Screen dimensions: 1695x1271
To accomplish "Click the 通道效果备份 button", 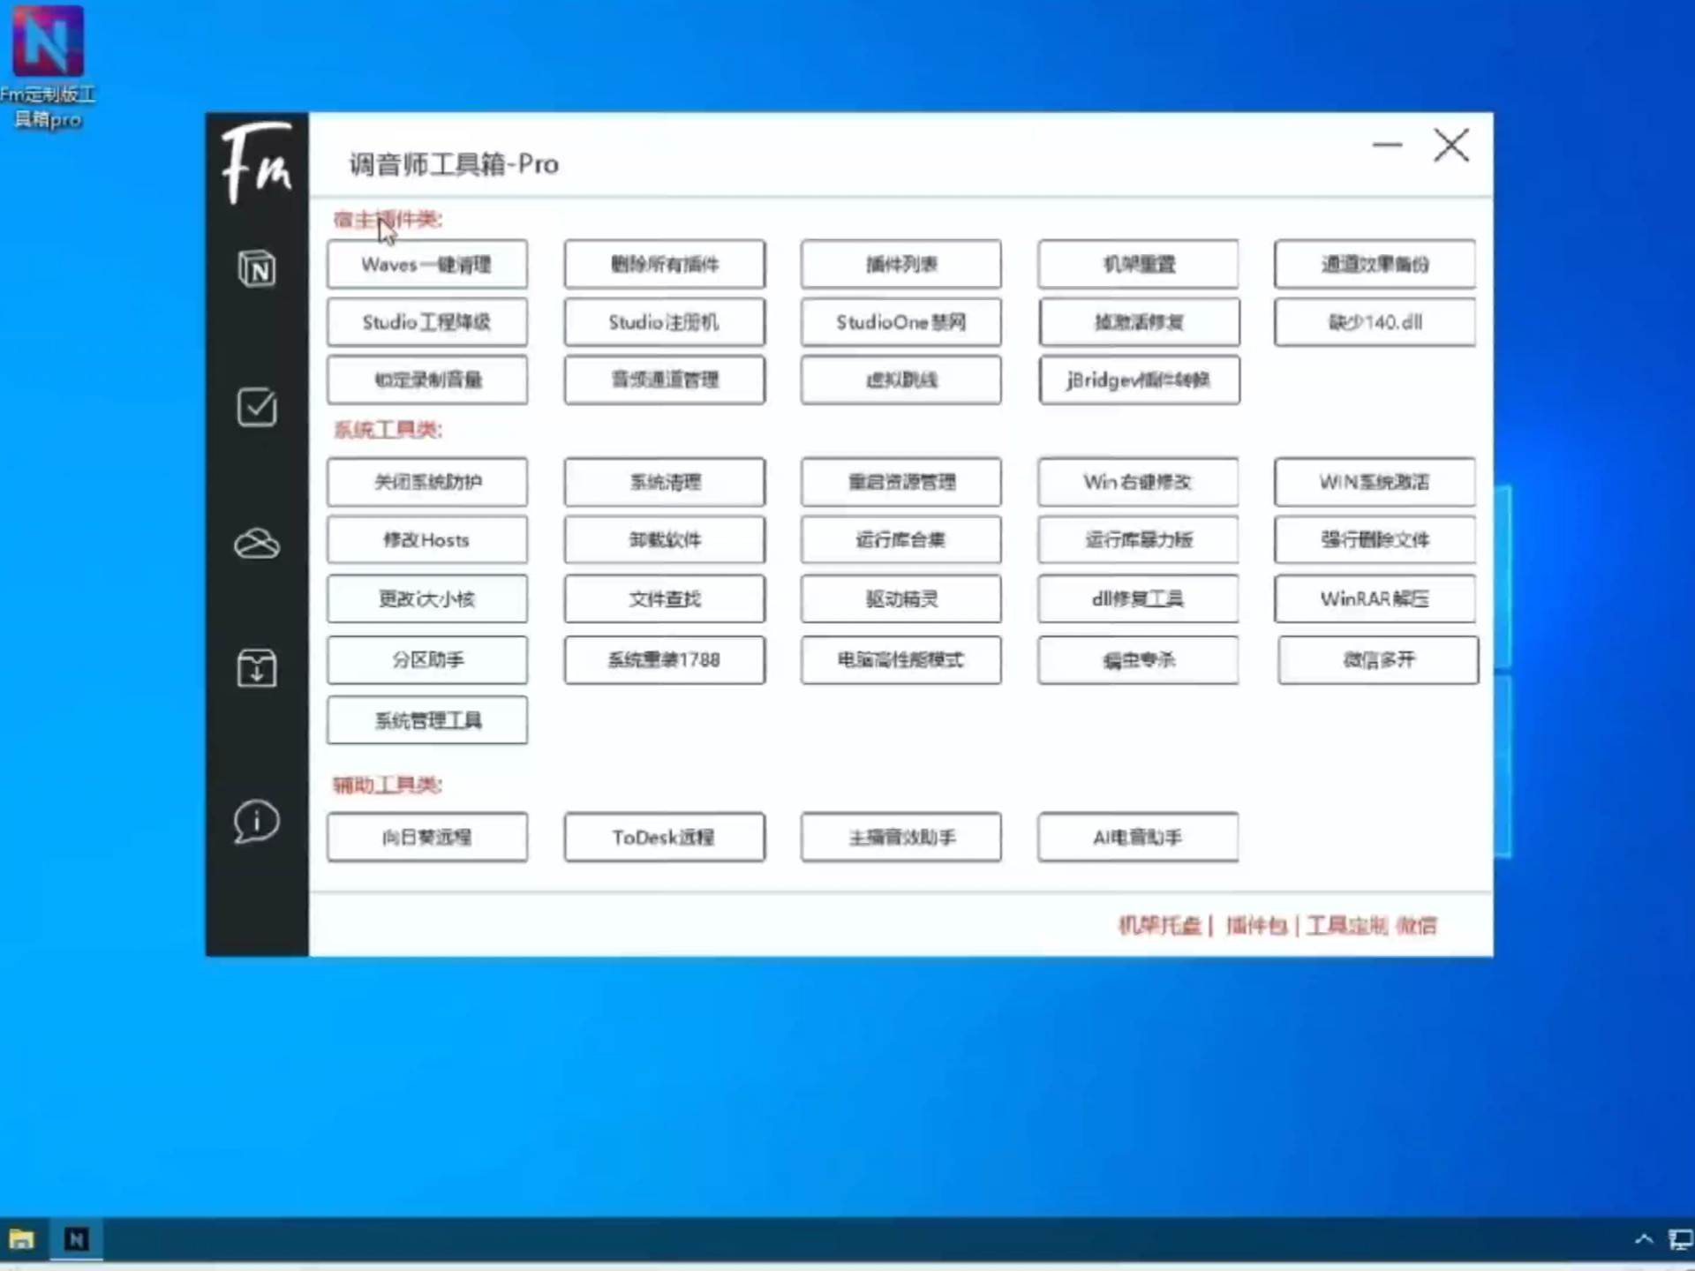I will coord(1375,264).
